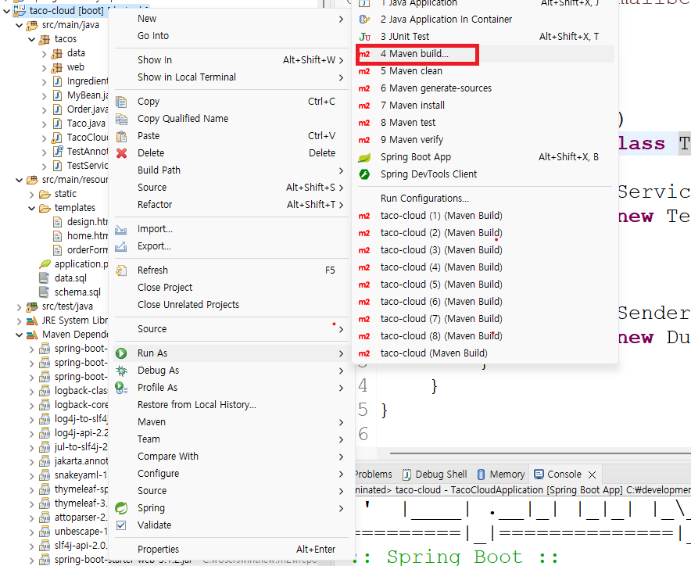This screenshot has height=566, width=691.
Task: Run 7 Maven install
Action: point(485,106)
